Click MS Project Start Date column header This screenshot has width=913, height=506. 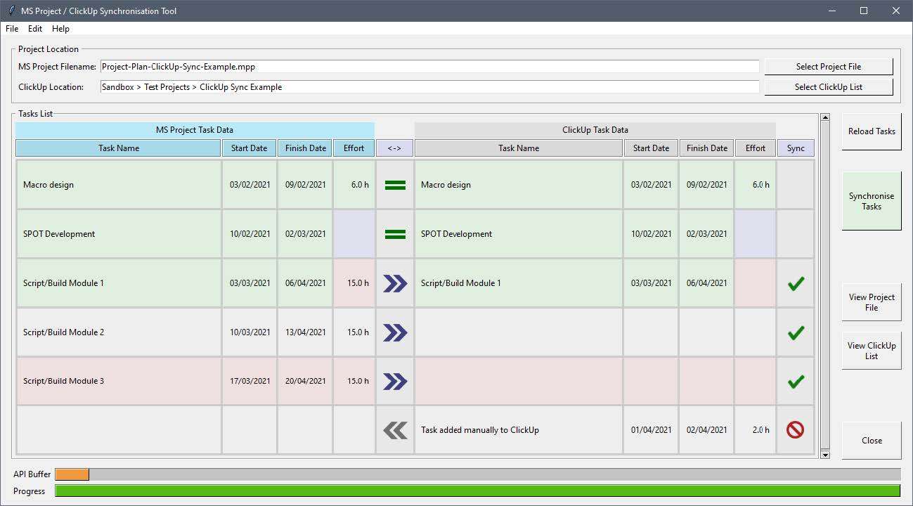coord(250,148)
